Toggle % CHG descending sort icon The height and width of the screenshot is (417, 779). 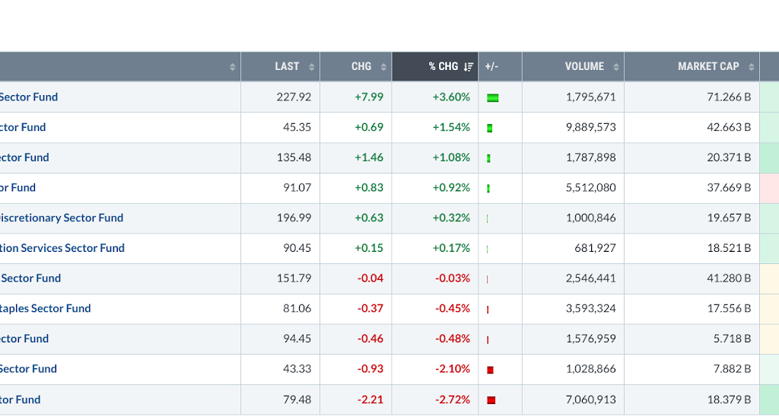(469, 67)
